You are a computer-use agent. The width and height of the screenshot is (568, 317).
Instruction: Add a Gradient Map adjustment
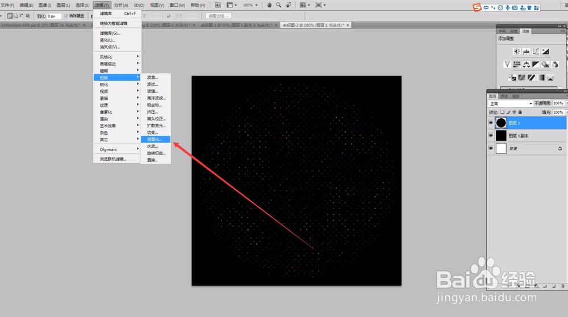click(x=541, y=77)
